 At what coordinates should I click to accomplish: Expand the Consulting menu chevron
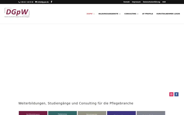[x=138, y=14]
